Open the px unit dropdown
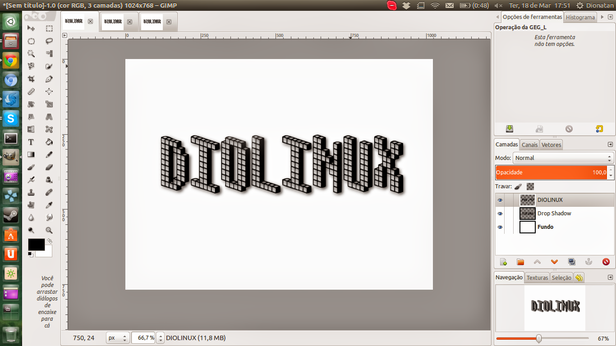The height and width of the screenshot is (346, 616). click(x=118, y=337)
